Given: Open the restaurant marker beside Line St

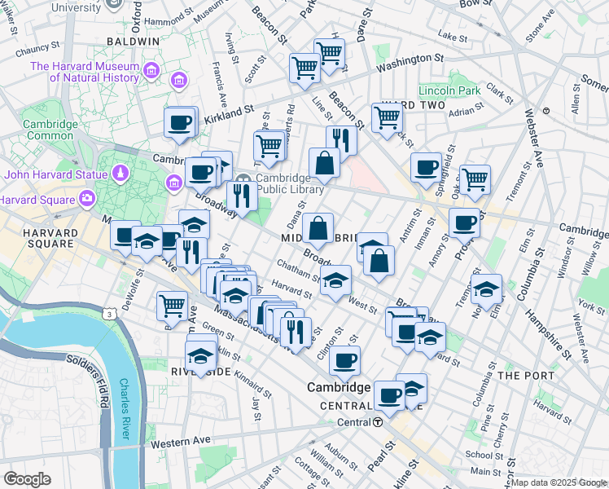Looking at the screenshot, I should [341, 139].
